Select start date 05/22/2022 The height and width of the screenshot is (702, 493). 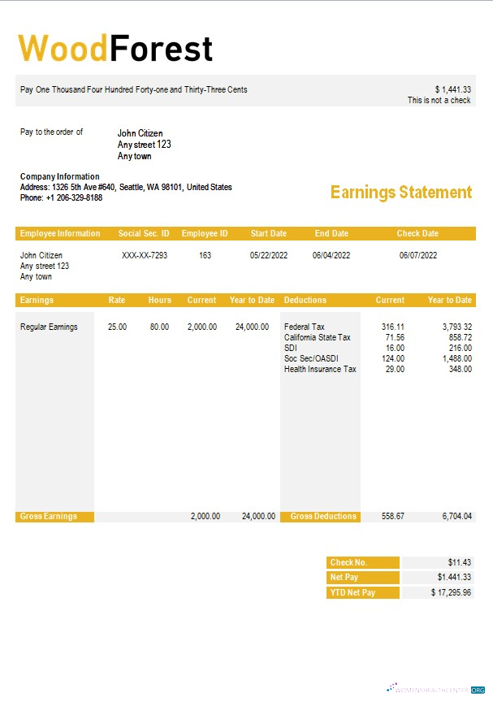268,255
